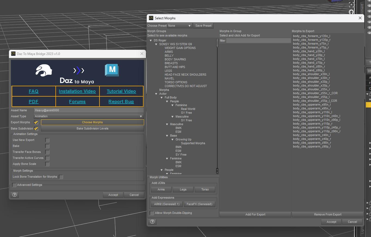Tick the Advanced Settings checkbox

coord(14,185)
